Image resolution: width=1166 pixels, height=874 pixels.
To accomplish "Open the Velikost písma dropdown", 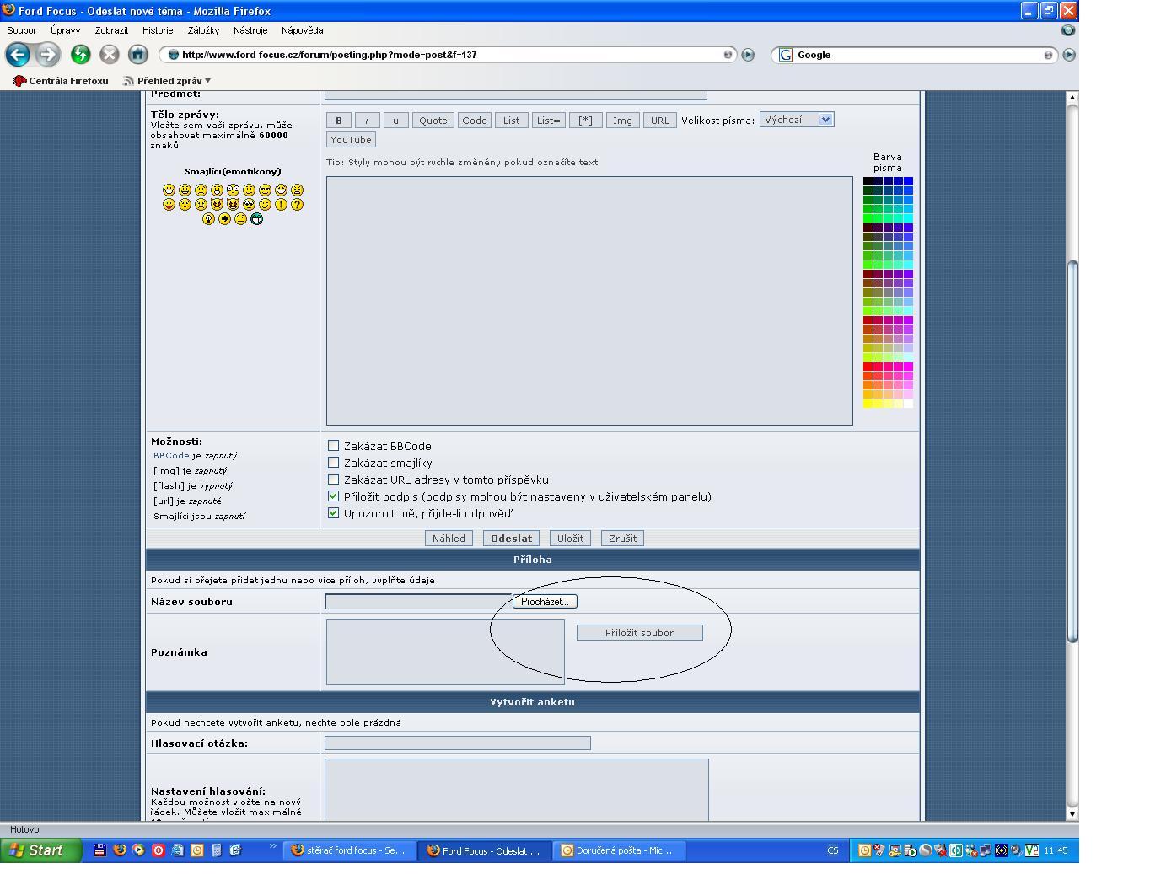I will click(x=796, y=120).
